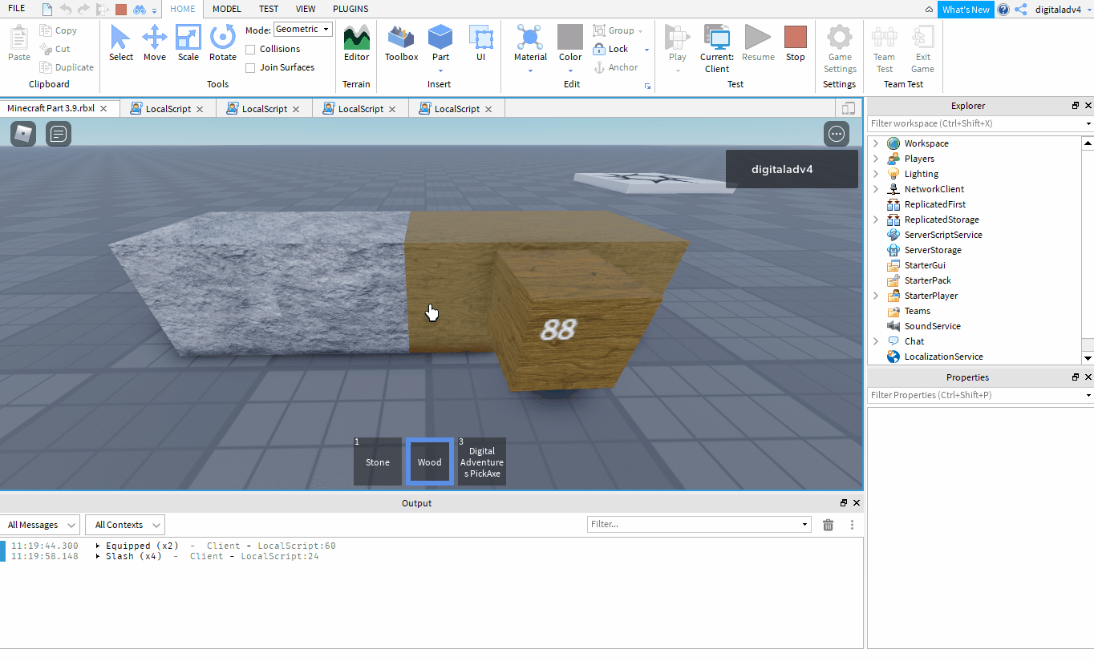This screenshot has height=661, width=1094.
Task: Click the share icon near username
Action: [1021, 10]
